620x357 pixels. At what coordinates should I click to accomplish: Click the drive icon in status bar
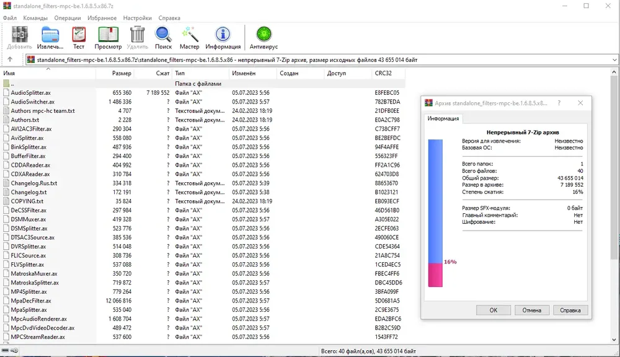[5, 351]
